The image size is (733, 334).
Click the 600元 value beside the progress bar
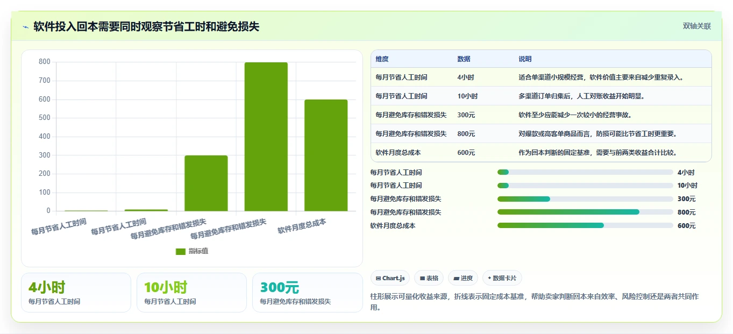click(686, 226)
